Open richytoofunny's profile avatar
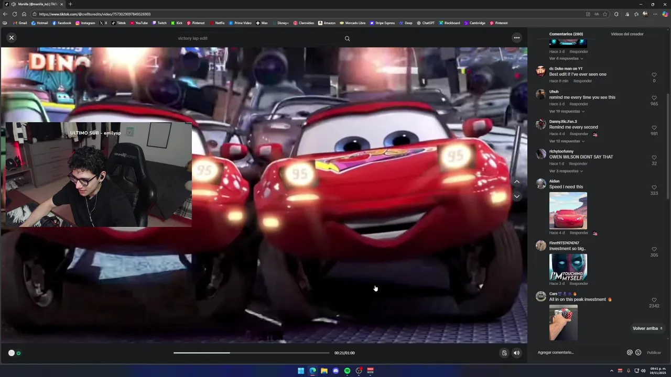The image size is (671, 377). tap(540, 154)
